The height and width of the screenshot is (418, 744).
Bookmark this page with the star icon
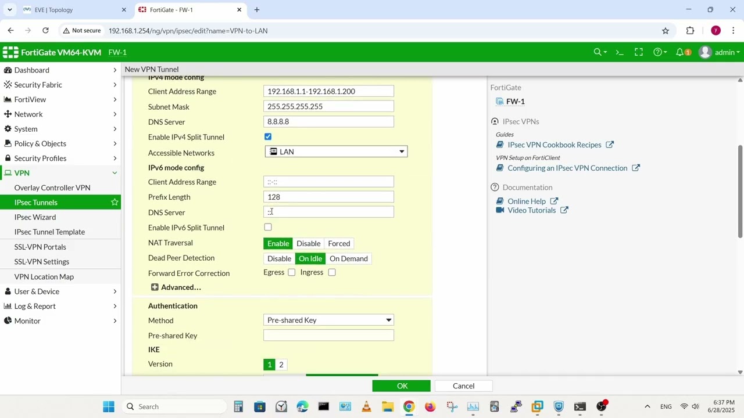pyautogui.click(x=666, y=31)
